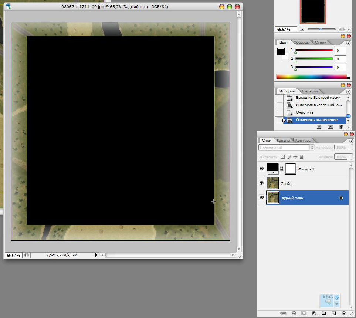Delete current state with History trash icon

pos(341,127)
